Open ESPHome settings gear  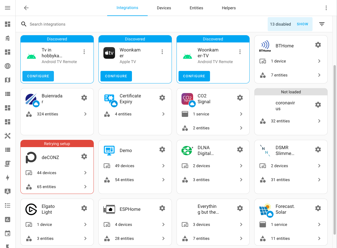(x=162, y=208)
